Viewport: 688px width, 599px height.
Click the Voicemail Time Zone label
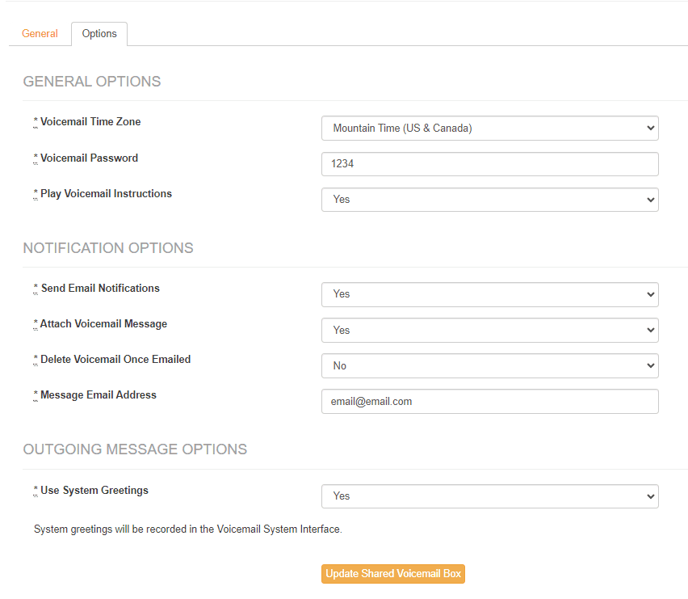(x=87, y=121)
